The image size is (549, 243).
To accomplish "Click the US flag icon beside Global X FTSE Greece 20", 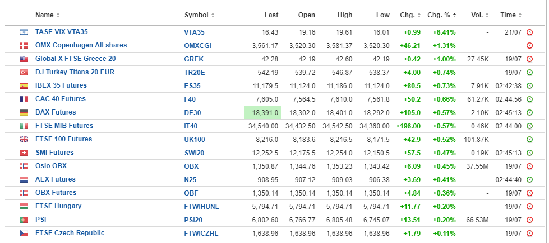I will (24, 59).
